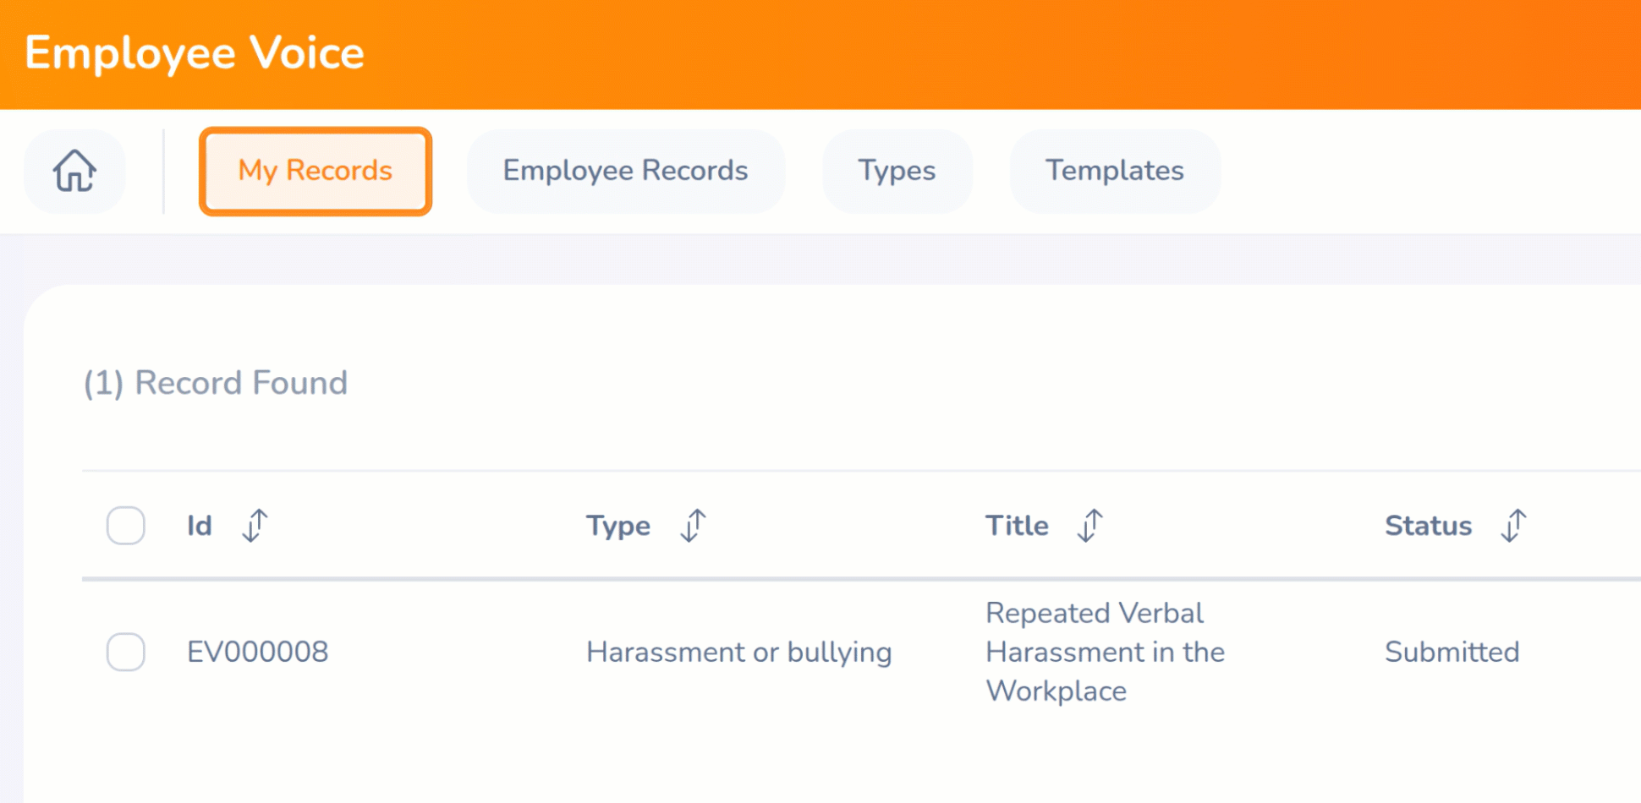The width and height of the screenshot is (1641, 803).
Task: Click the sort arrows beside Type
Action: pos(693,526)
